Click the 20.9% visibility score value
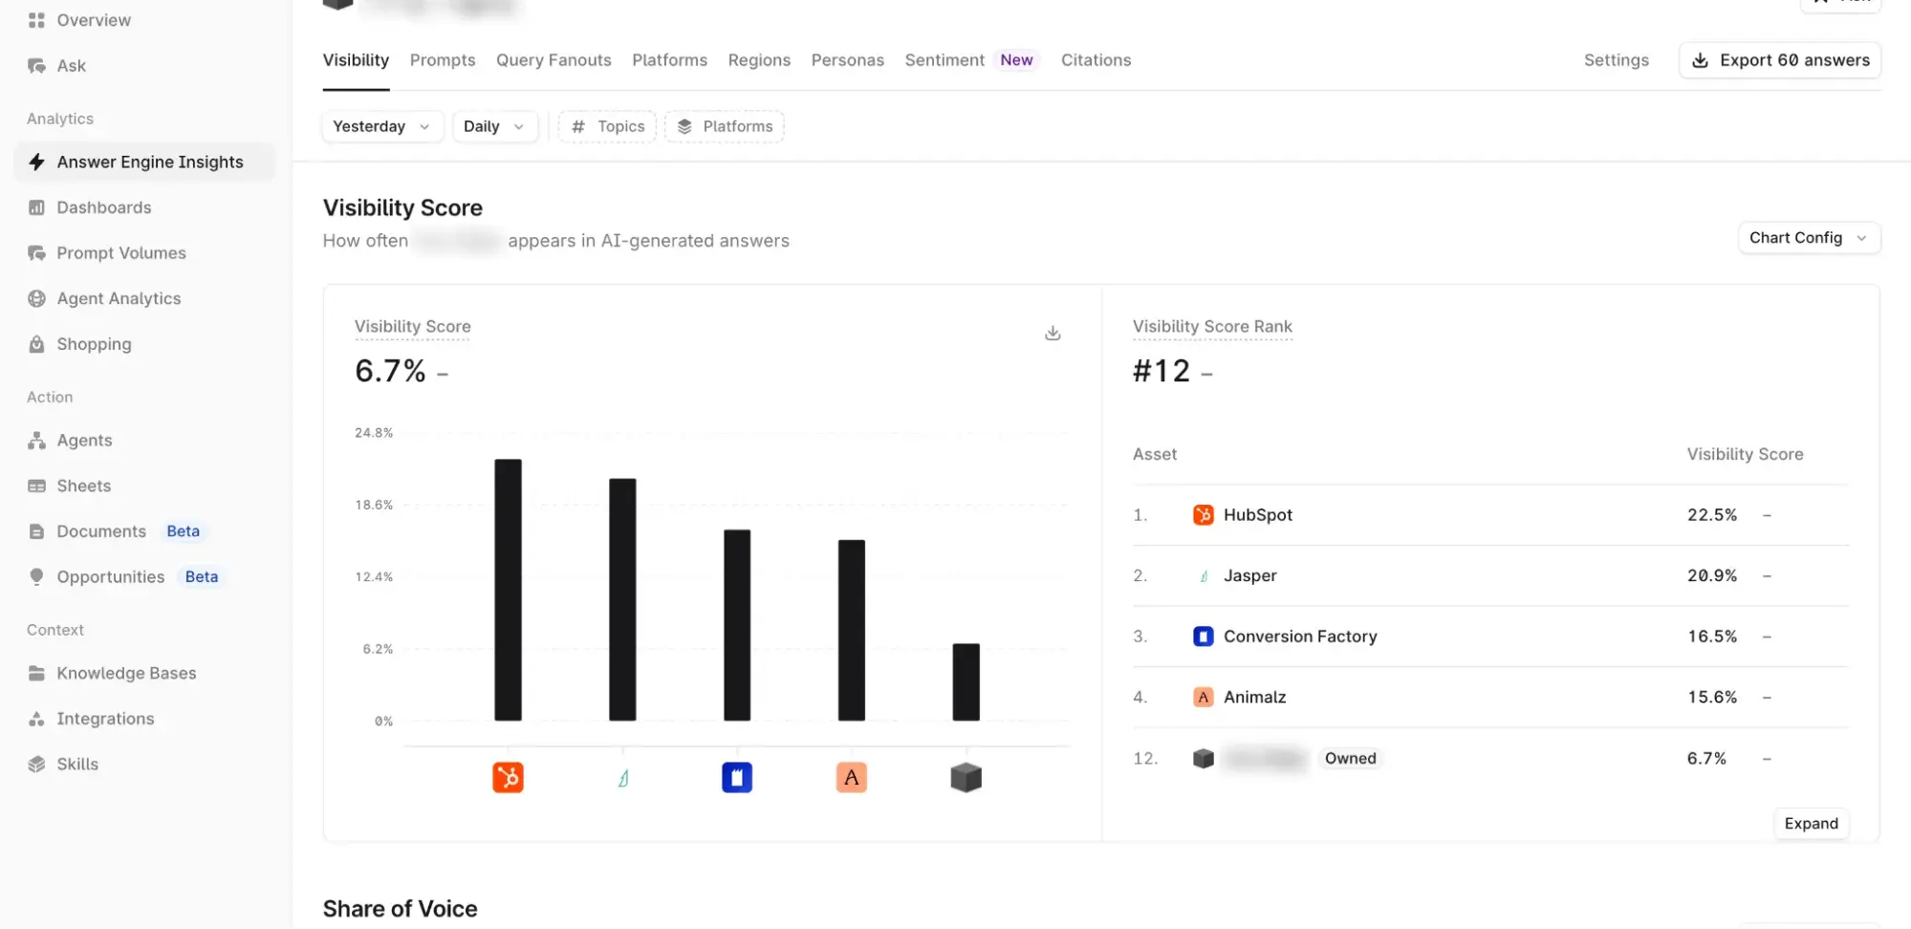Viewport: 1911px width, 929px height. pos(1711,576)
